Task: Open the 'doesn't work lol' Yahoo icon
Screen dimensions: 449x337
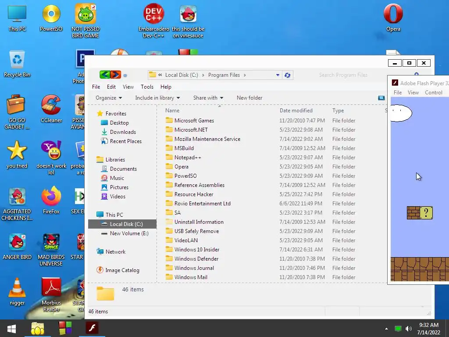Action: (51, 158)
